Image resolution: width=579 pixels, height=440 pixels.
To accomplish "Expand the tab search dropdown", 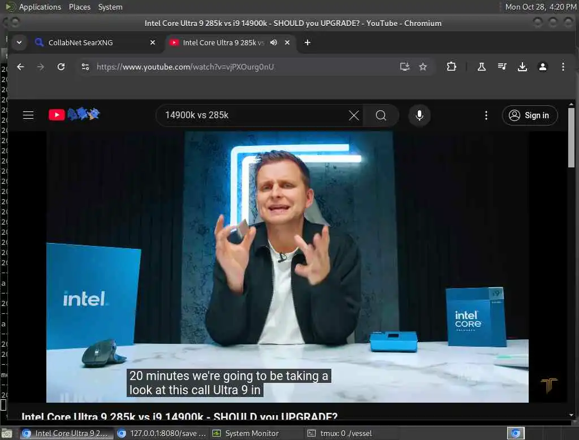I will [x=19, y=42].
